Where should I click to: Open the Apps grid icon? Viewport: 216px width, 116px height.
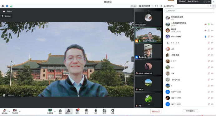pyautogui.click(x=104, y=111)
